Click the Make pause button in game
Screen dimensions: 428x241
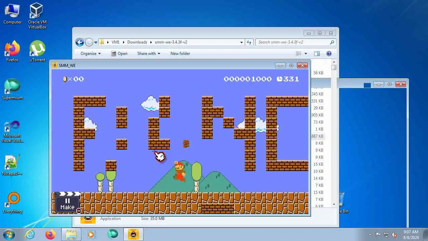[67, 204]
